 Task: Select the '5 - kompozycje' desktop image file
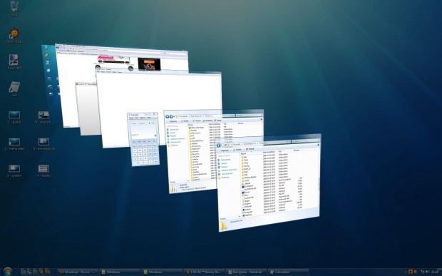click(x=43, y=144)
